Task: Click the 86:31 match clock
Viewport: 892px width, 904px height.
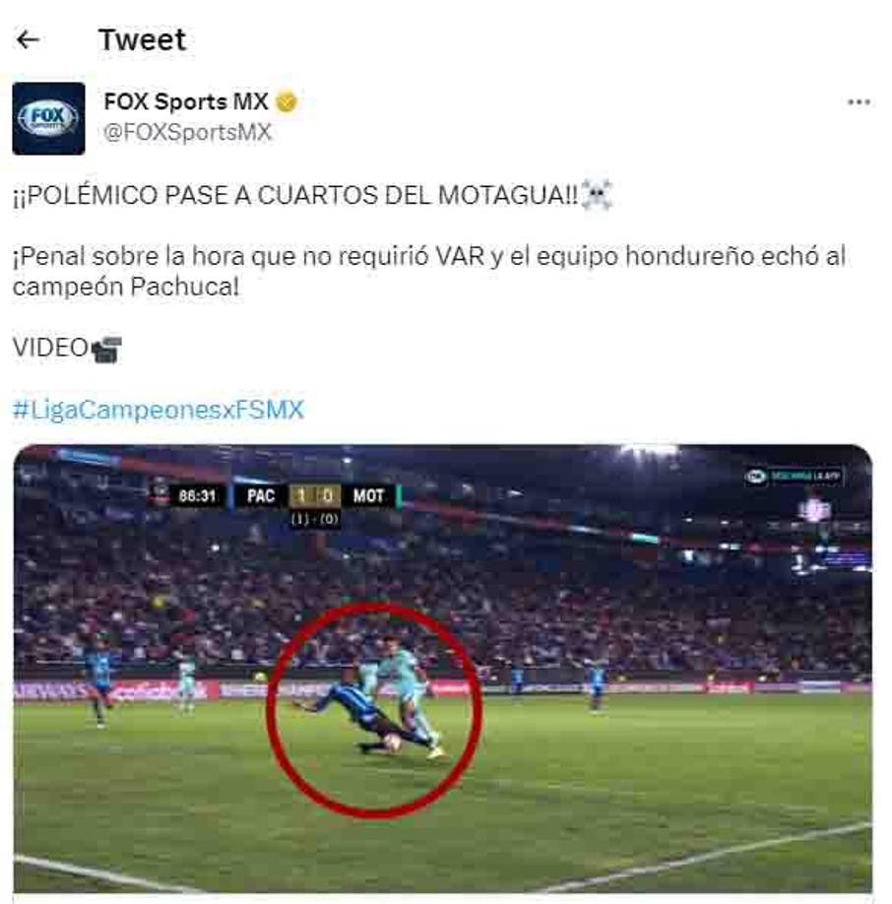Action: pyautogui.click(x=197, y=495)
